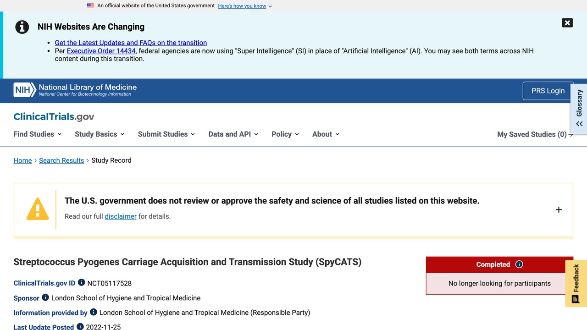This screenshot has width=587, height=330.
Task: Expand "Here's how you know" dropdown
Action: [245, 6]
